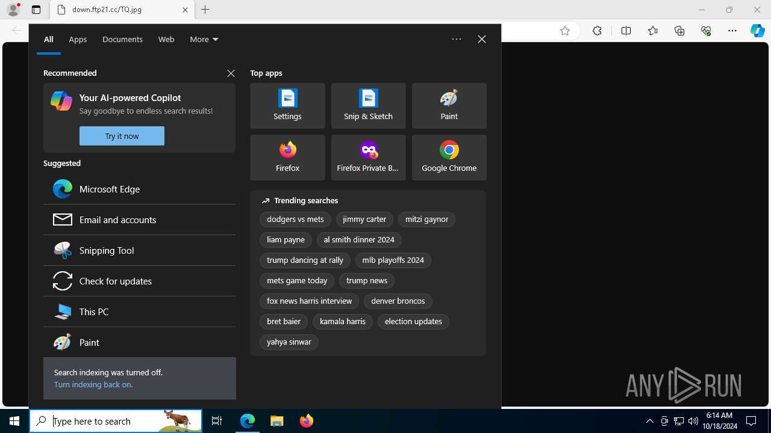The image size is (771, 433).
Task: Add page to favorites star in Edge
Action: click(564, 31)
